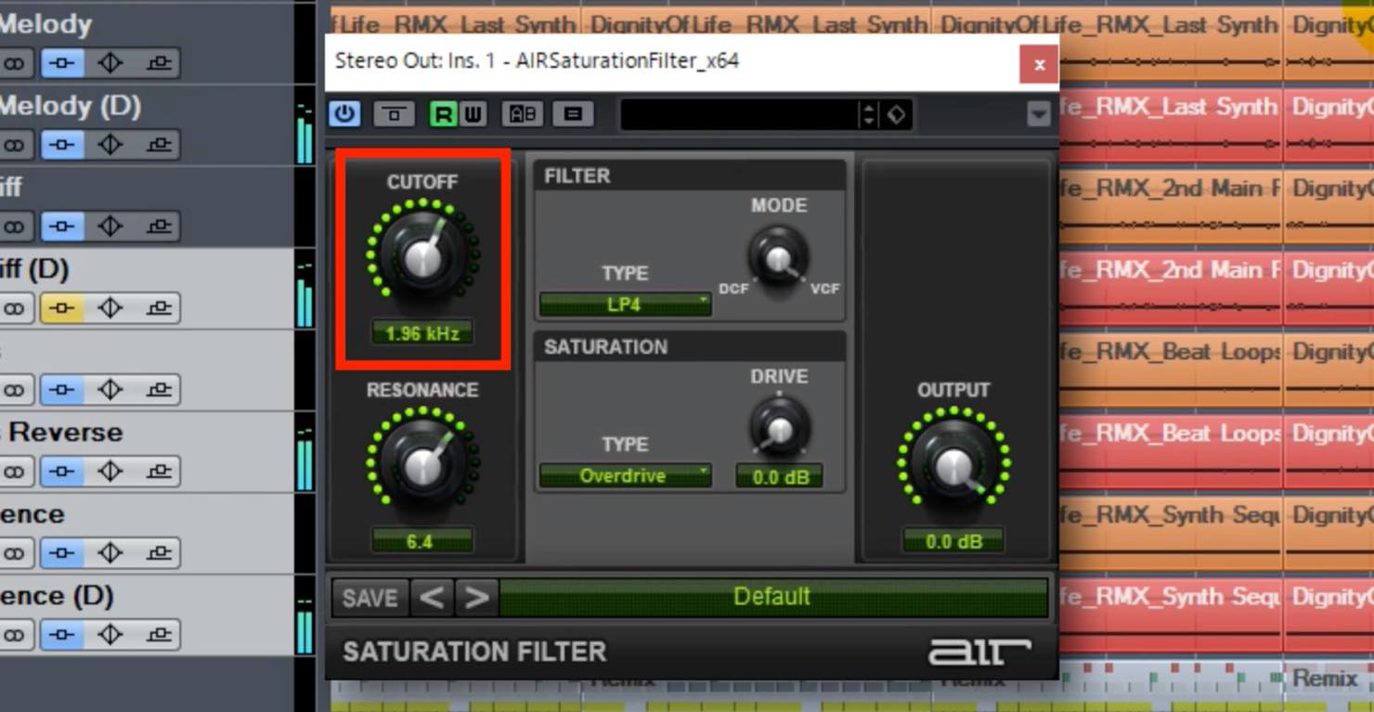Open the black preset browser field in header
Screen dimensions: 1374x712
click(x=740, y=115)
